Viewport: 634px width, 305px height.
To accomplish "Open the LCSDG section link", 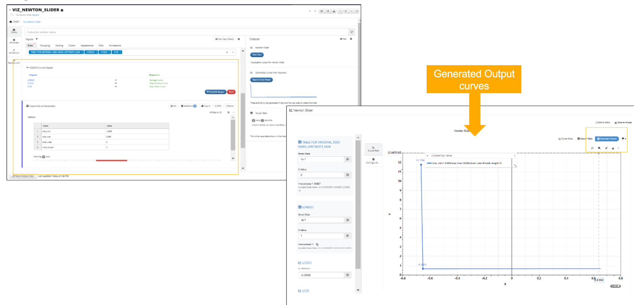I will [x=305, y=262].
